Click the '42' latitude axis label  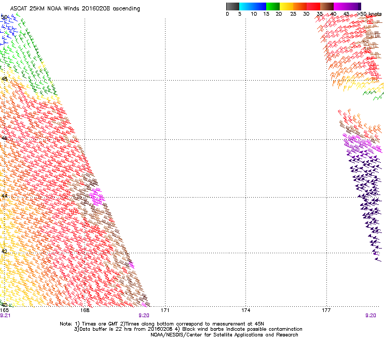[x=4, y=251]
